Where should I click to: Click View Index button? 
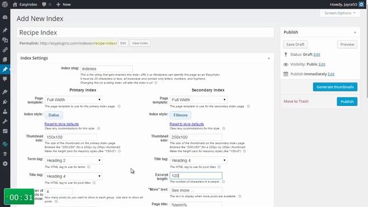tap(140, 43)
